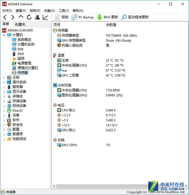Open the 帮助(H) menu
The image size is (189, 195).
pos(78,11)
